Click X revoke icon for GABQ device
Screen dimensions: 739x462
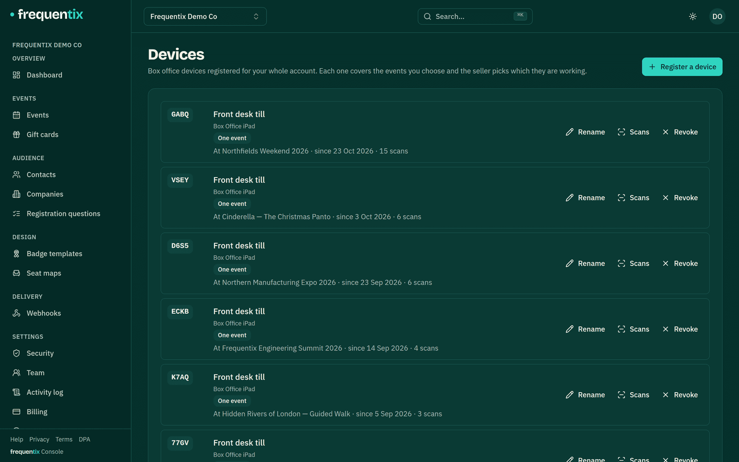pyautogui.click(x=665, y=132)
